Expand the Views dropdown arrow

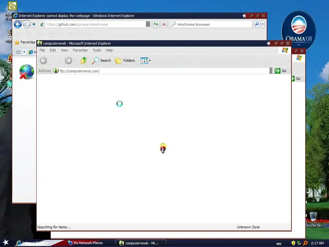click(150, 61)
